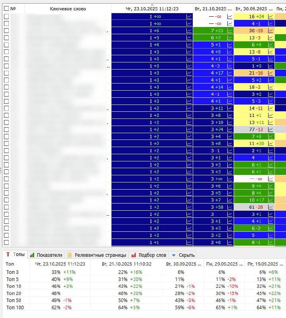Click the graph icon next to '77 -13'

(x=271, y=130)
